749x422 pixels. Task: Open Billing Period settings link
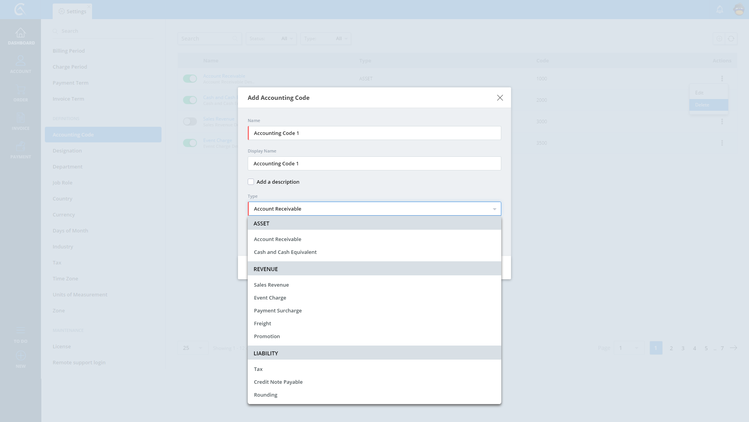point(69,51)
